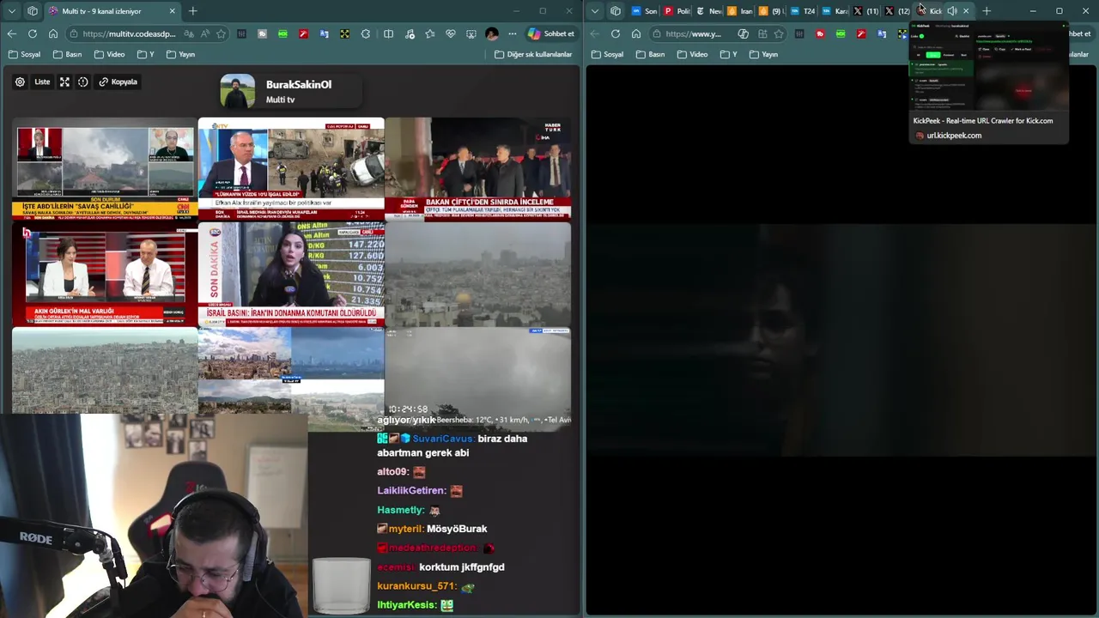The image size is (1099, 618).
Task: Switch to Iran tab in right window
Action: point(740,11)
